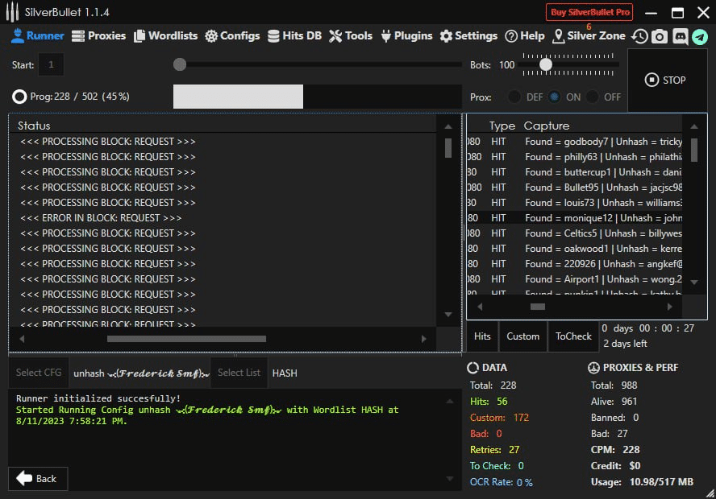The width and height of the screenshot is (716, 499).
Task: Click the Status panel right scroll arrow
Action: pyautogui.click(x=425, y=339)
